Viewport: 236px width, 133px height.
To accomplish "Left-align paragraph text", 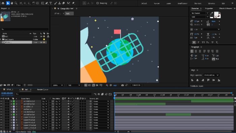I will [192, 51].
